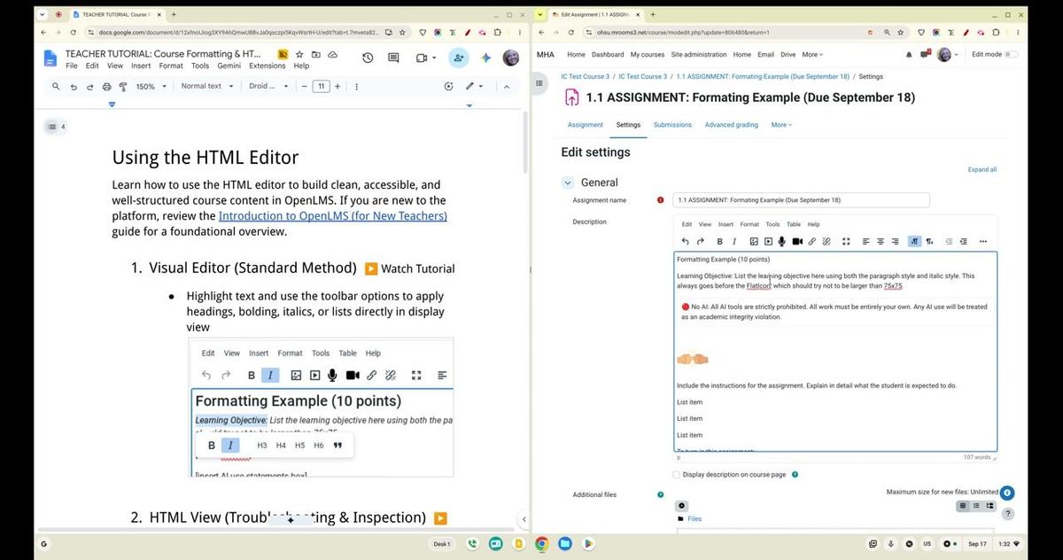Click Site administration in Moodle navigation
Image resolution: width=1063 pixels, height=560 pixels.
[698, 55]
